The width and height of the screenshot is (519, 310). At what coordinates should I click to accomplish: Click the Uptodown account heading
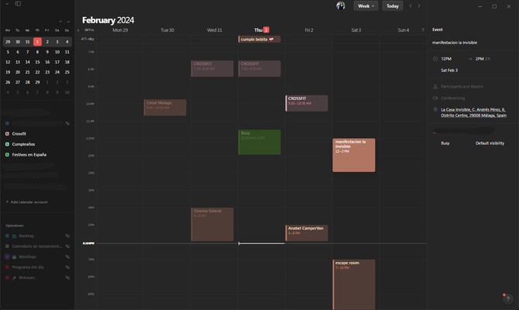pyautogui.click(x=15, y=226)
